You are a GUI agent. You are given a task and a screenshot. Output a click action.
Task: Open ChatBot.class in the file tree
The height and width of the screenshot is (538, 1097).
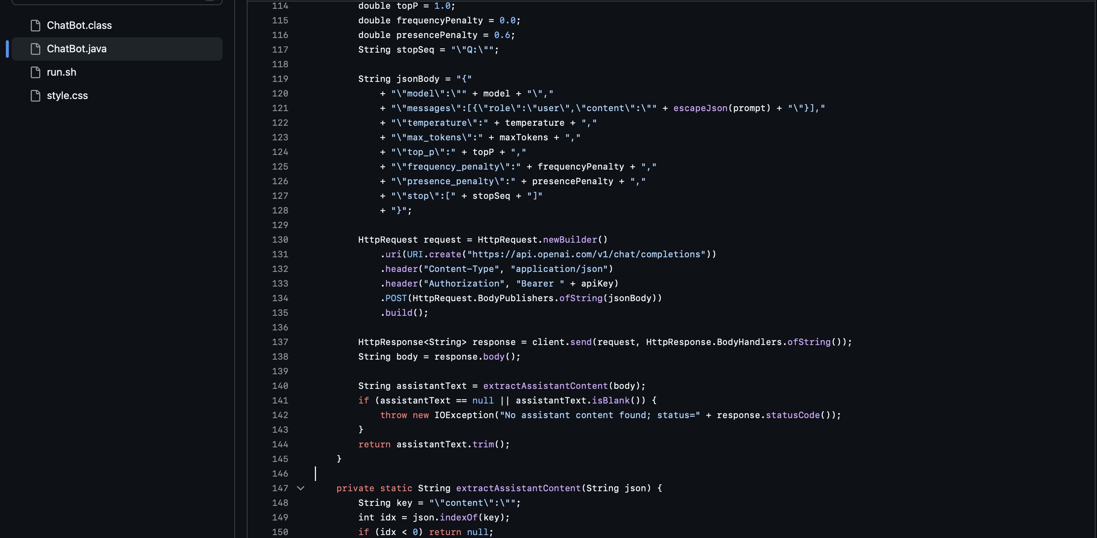coord(79,26)
